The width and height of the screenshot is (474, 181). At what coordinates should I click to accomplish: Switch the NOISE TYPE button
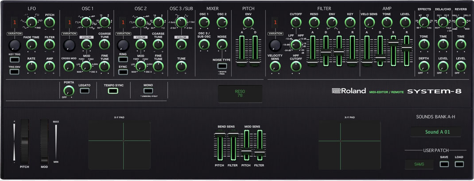point(222,66)
